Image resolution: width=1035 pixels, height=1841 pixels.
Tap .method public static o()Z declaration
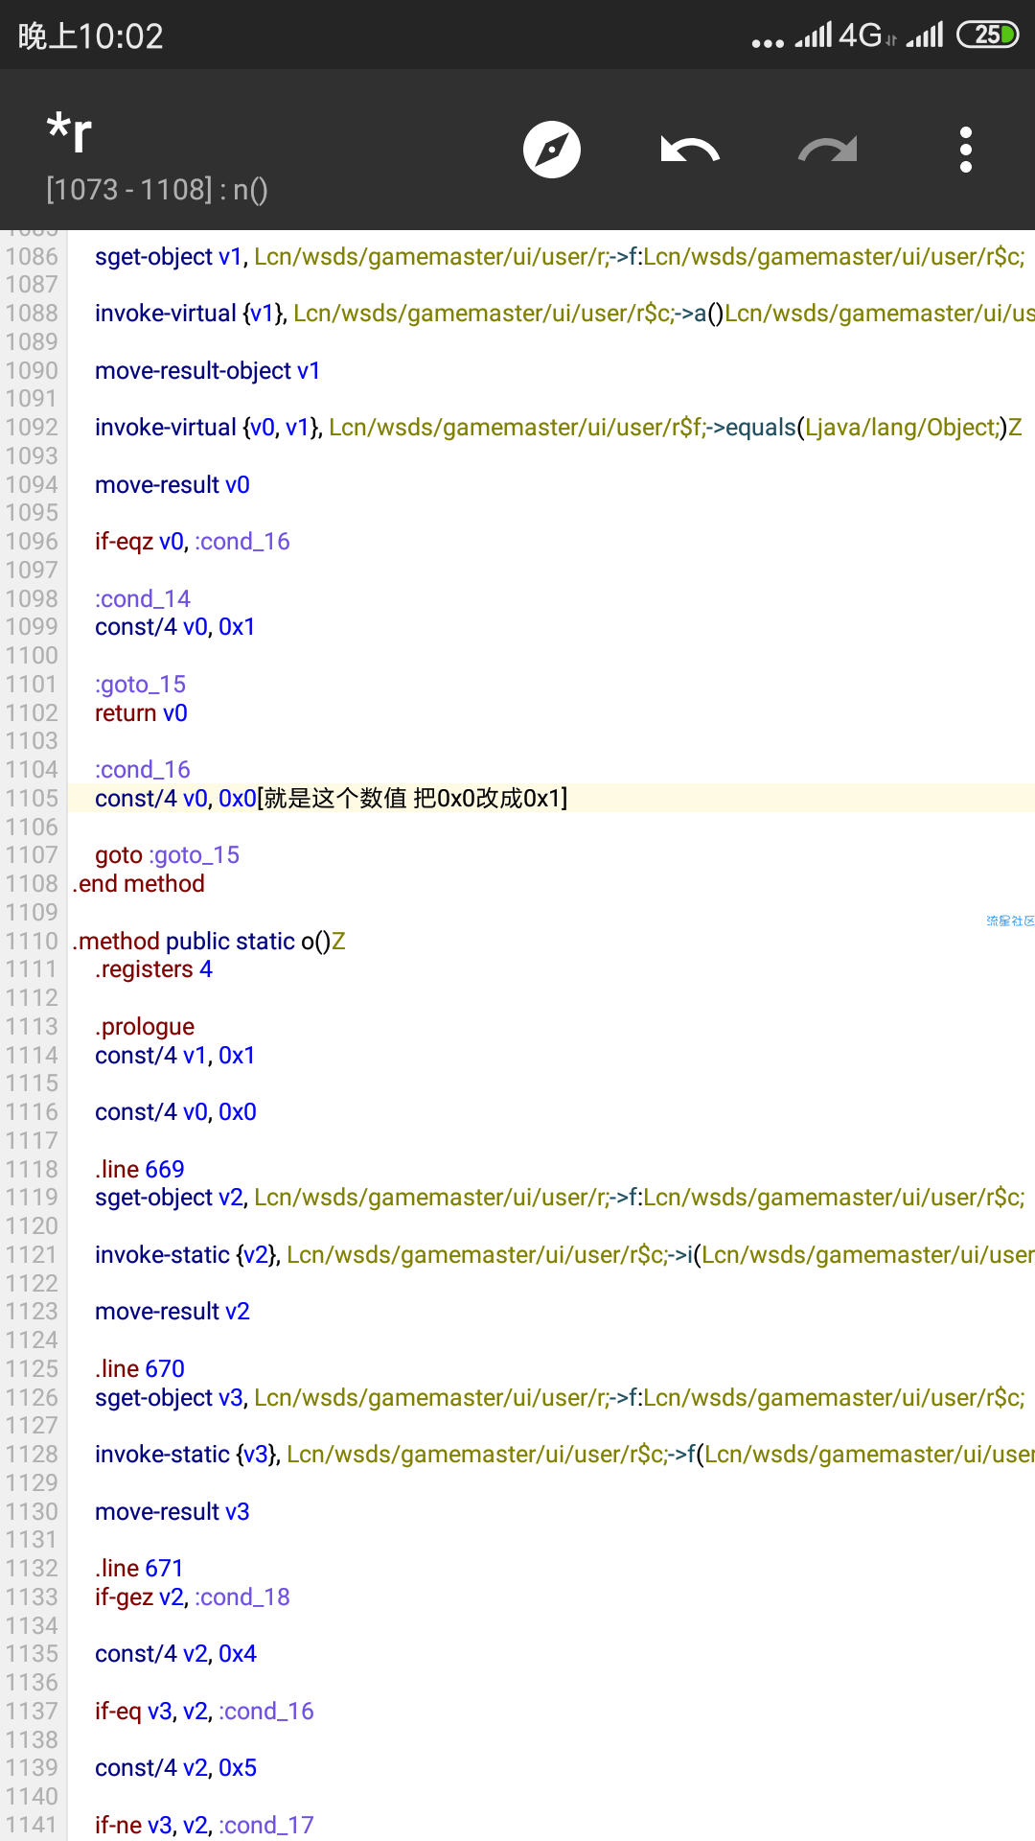click(209, 941)
